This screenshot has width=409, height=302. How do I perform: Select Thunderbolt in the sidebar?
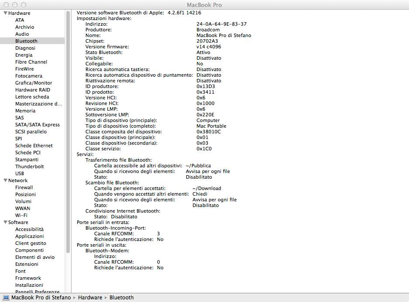tap(29, 166)
